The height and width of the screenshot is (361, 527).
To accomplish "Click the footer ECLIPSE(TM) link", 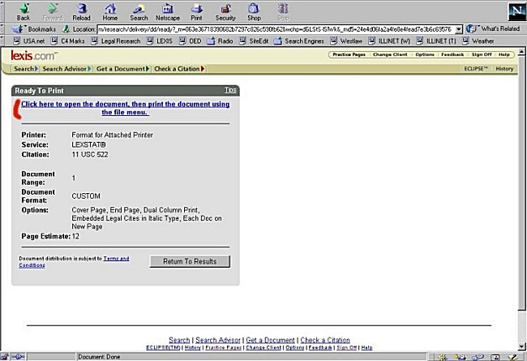I will pyautogui.click(x=163, y=347).
